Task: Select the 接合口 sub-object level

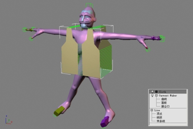Action: tap(165, 106)
